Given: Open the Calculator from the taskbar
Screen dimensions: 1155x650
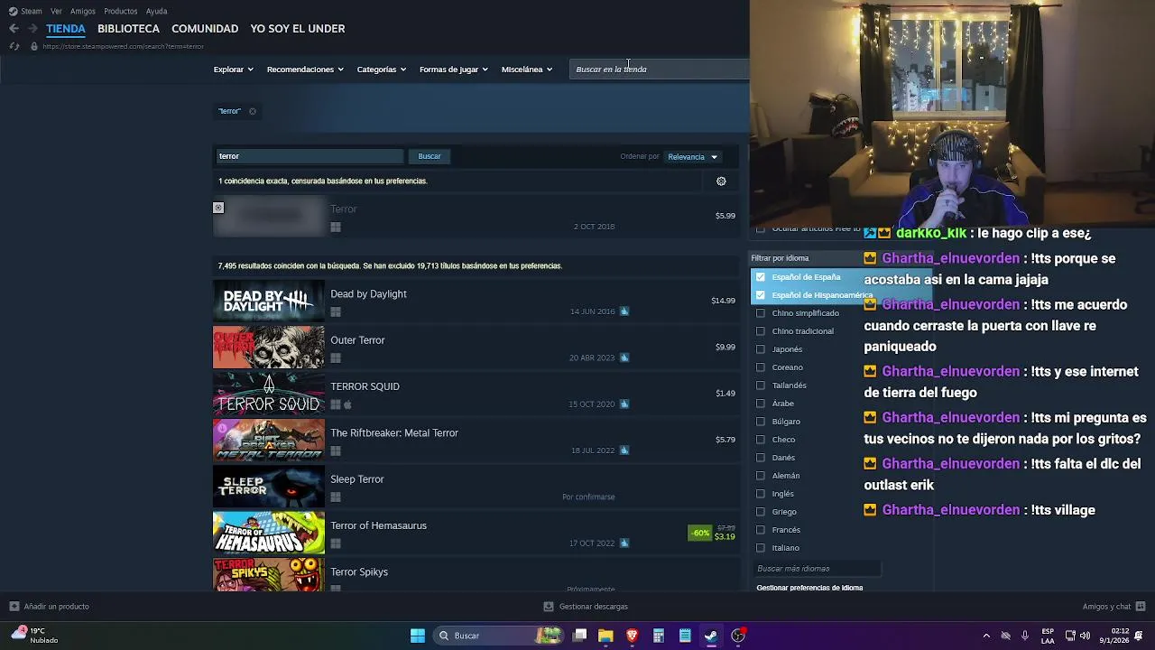Looking at the screenshot, I should [x=659, y=636].
